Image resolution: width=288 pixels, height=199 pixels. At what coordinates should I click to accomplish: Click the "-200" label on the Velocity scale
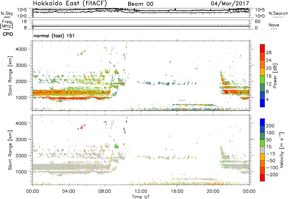click(272, 175)
